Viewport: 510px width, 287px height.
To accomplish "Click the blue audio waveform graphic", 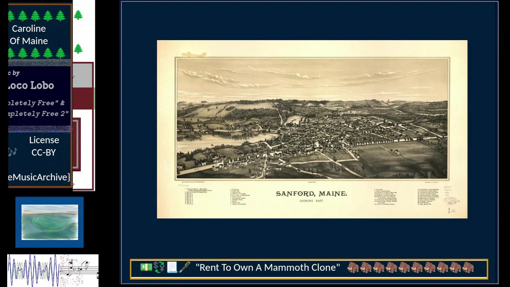I will pyautogui.click(x=33, y=270).
